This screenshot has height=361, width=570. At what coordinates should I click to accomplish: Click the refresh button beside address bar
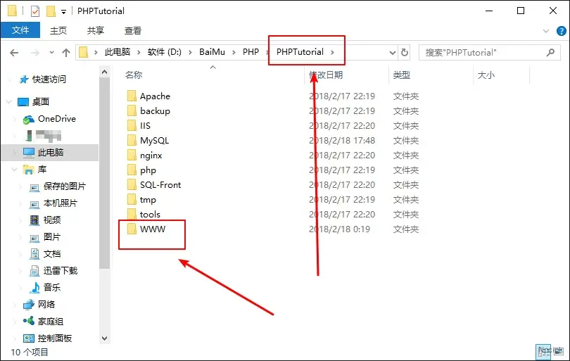pyautogui.click(x=405, y=53)
